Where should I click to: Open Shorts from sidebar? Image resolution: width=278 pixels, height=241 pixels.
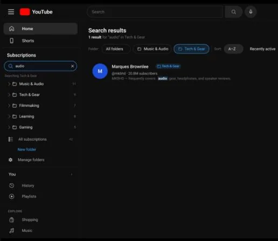click(x=40, y=40)
